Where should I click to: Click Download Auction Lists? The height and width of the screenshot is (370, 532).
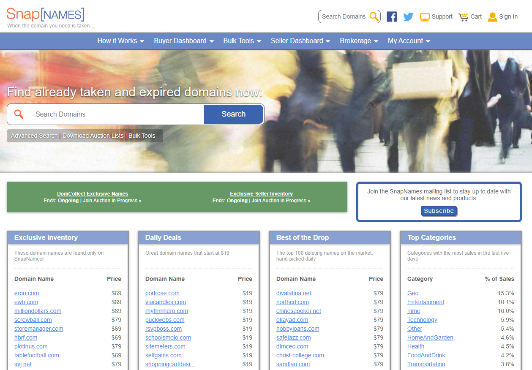(x=93, y=136)
